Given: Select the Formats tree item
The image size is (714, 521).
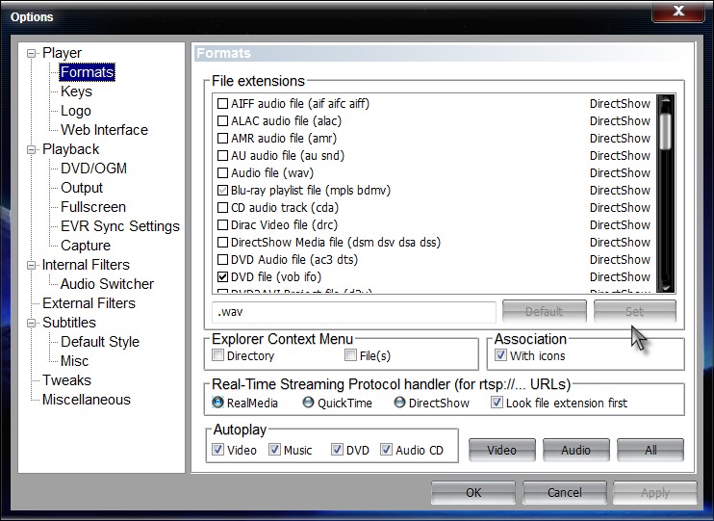Looking at the screenshot, I should click(87, 72).
